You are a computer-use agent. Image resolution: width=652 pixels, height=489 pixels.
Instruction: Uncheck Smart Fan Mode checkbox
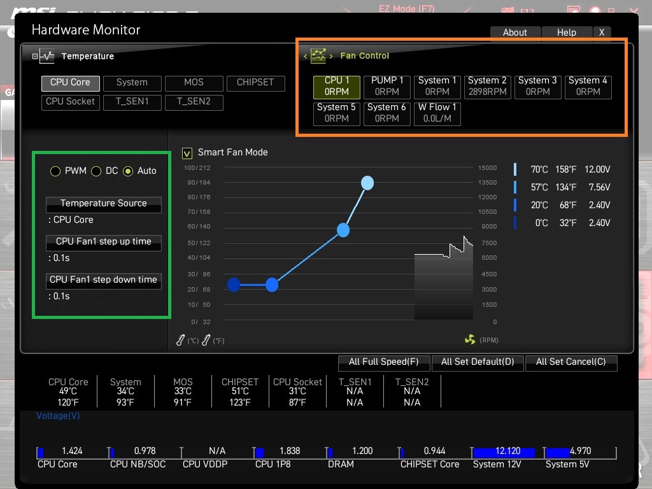187,153
